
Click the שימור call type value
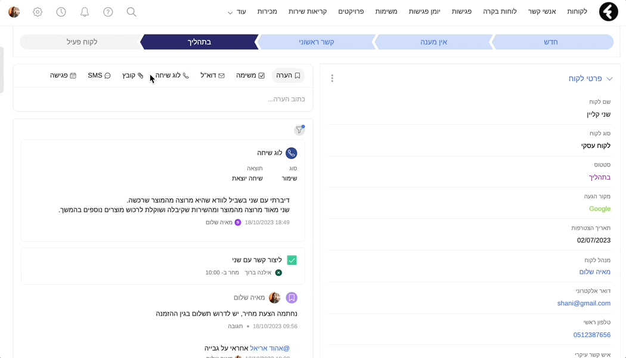289,178
